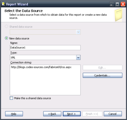Check Make this a shared data source
The height and width of the screenshot is (120, 127).
[11, 98]
